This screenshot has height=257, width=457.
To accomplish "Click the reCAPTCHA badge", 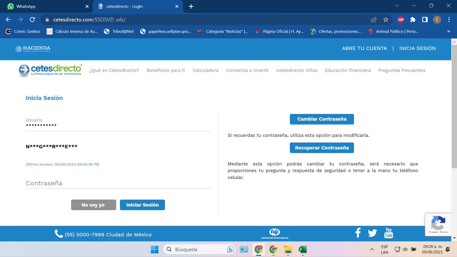I will click(x=438, y=224).
